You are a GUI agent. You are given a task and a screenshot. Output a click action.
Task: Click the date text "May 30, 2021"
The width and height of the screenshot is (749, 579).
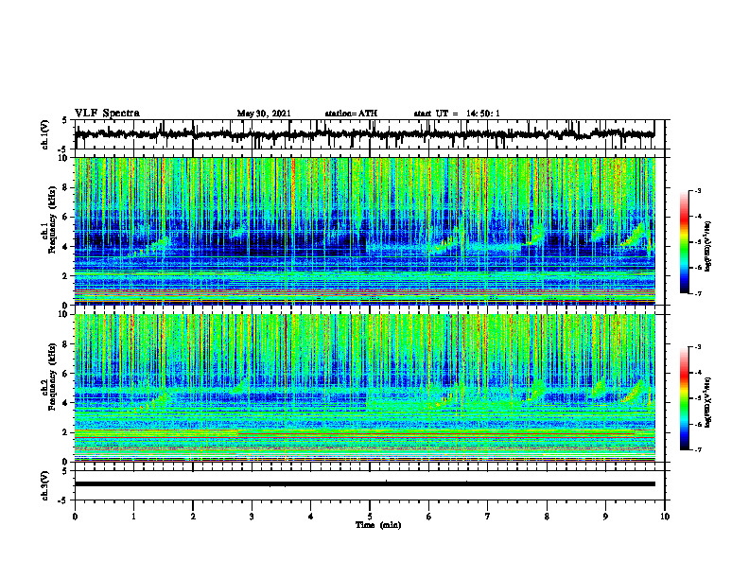(264, 114)
